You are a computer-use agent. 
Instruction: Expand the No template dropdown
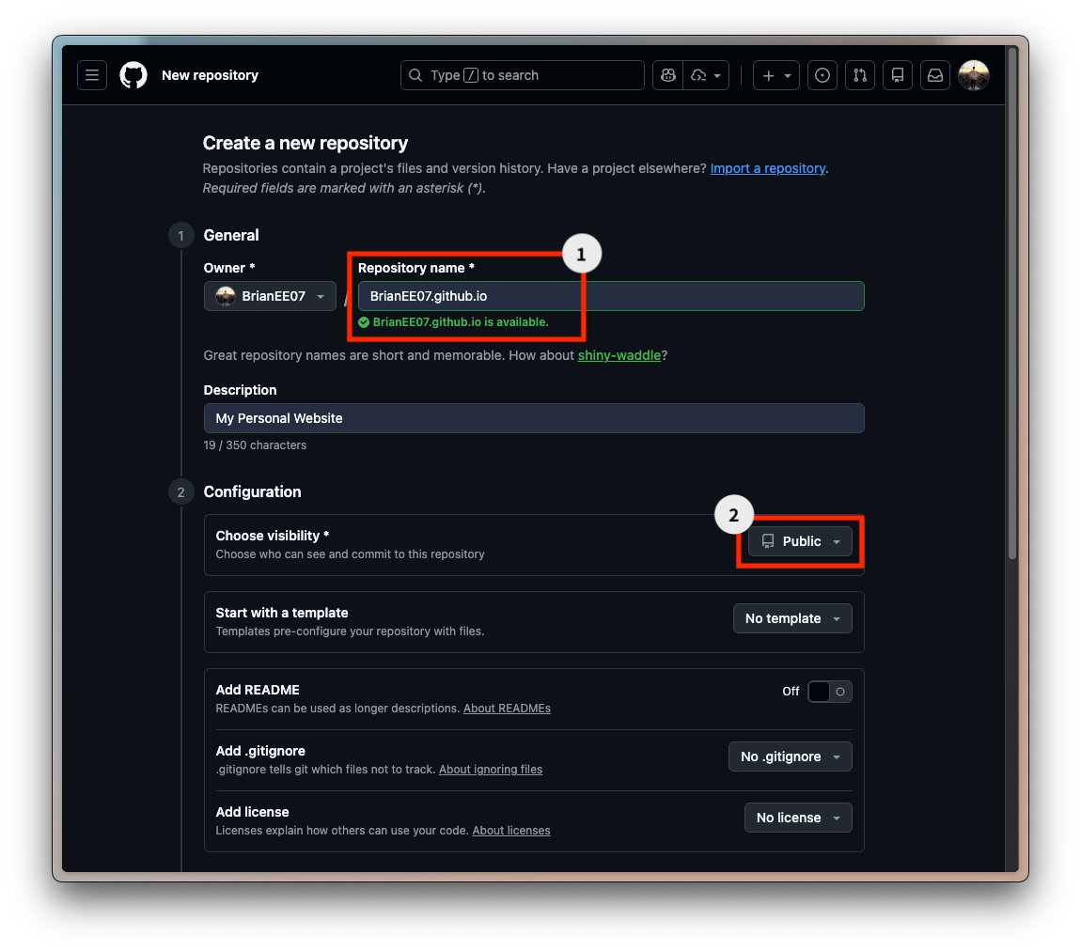click(792, 618)
